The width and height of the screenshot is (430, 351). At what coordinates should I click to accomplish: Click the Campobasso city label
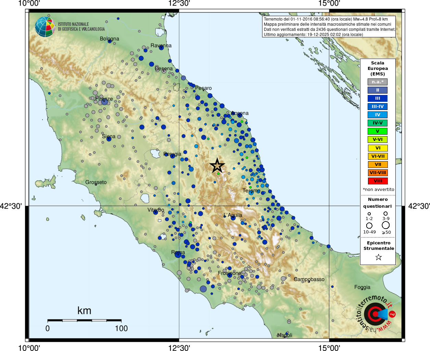tap(309, 279)
